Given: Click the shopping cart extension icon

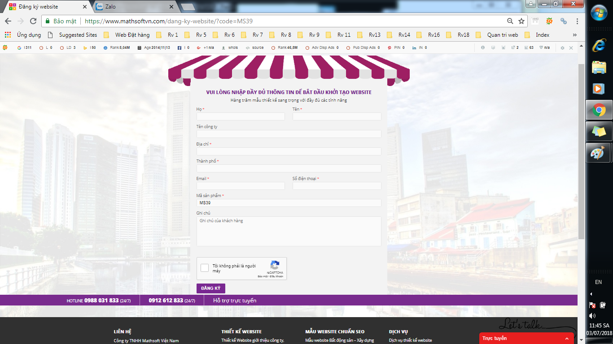Looking at the screenshot, I should coord(535,21).
